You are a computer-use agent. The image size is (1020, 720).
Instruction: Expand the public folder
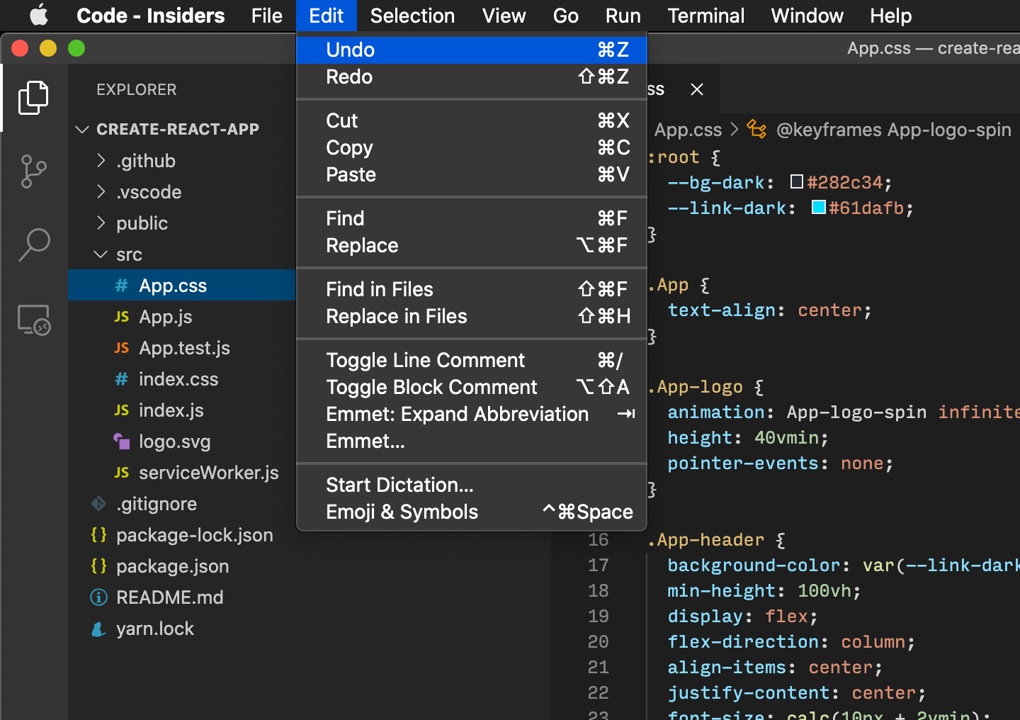(x=101, y=223)
